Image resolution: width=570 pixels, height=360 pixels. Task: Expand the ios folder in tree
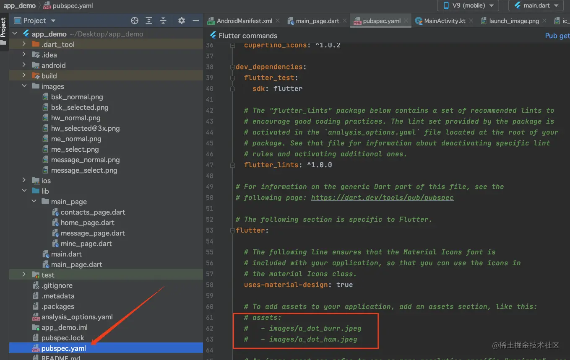[x=24, y=181]
